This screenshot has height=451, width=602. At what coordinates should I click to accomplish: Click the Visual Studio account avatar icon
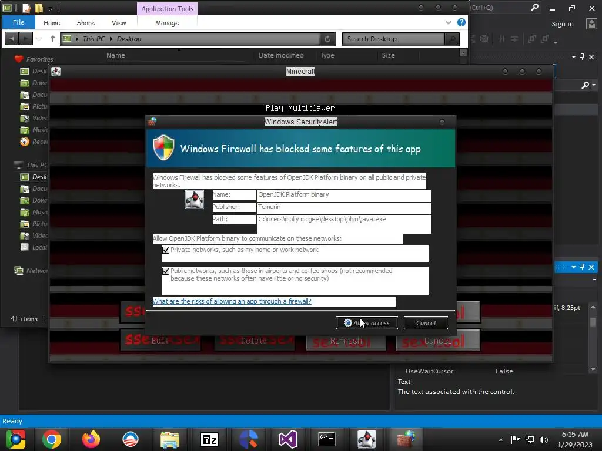(591, 23)
